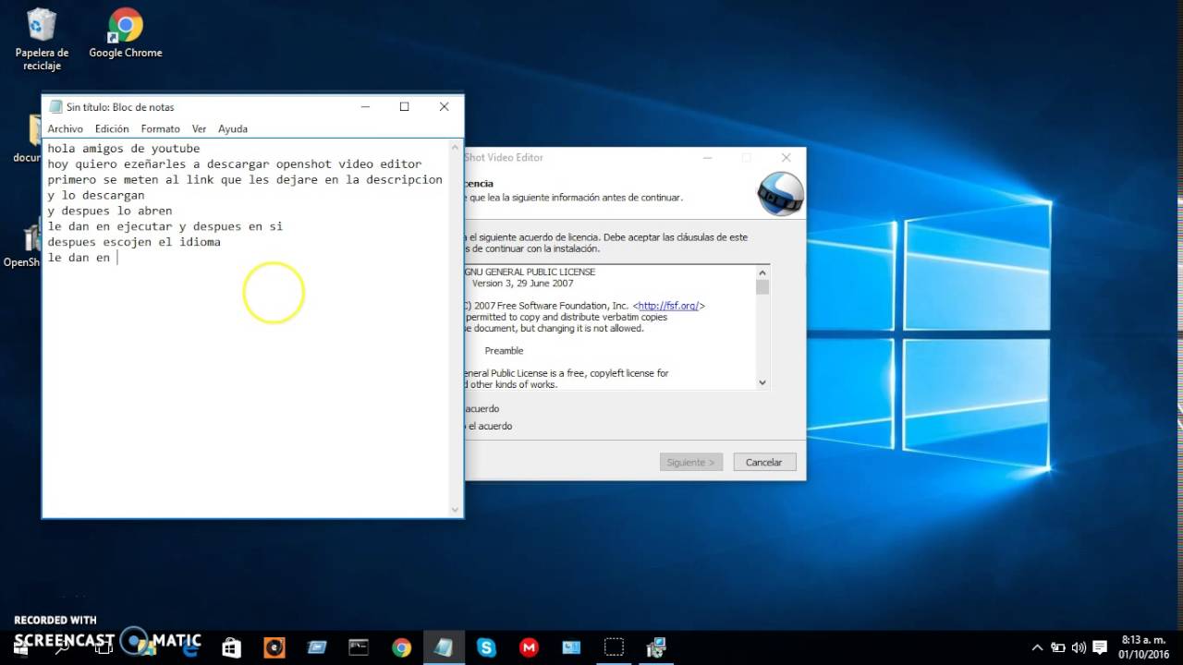Open Windows Store from the taskbar

tap(231, 647)
